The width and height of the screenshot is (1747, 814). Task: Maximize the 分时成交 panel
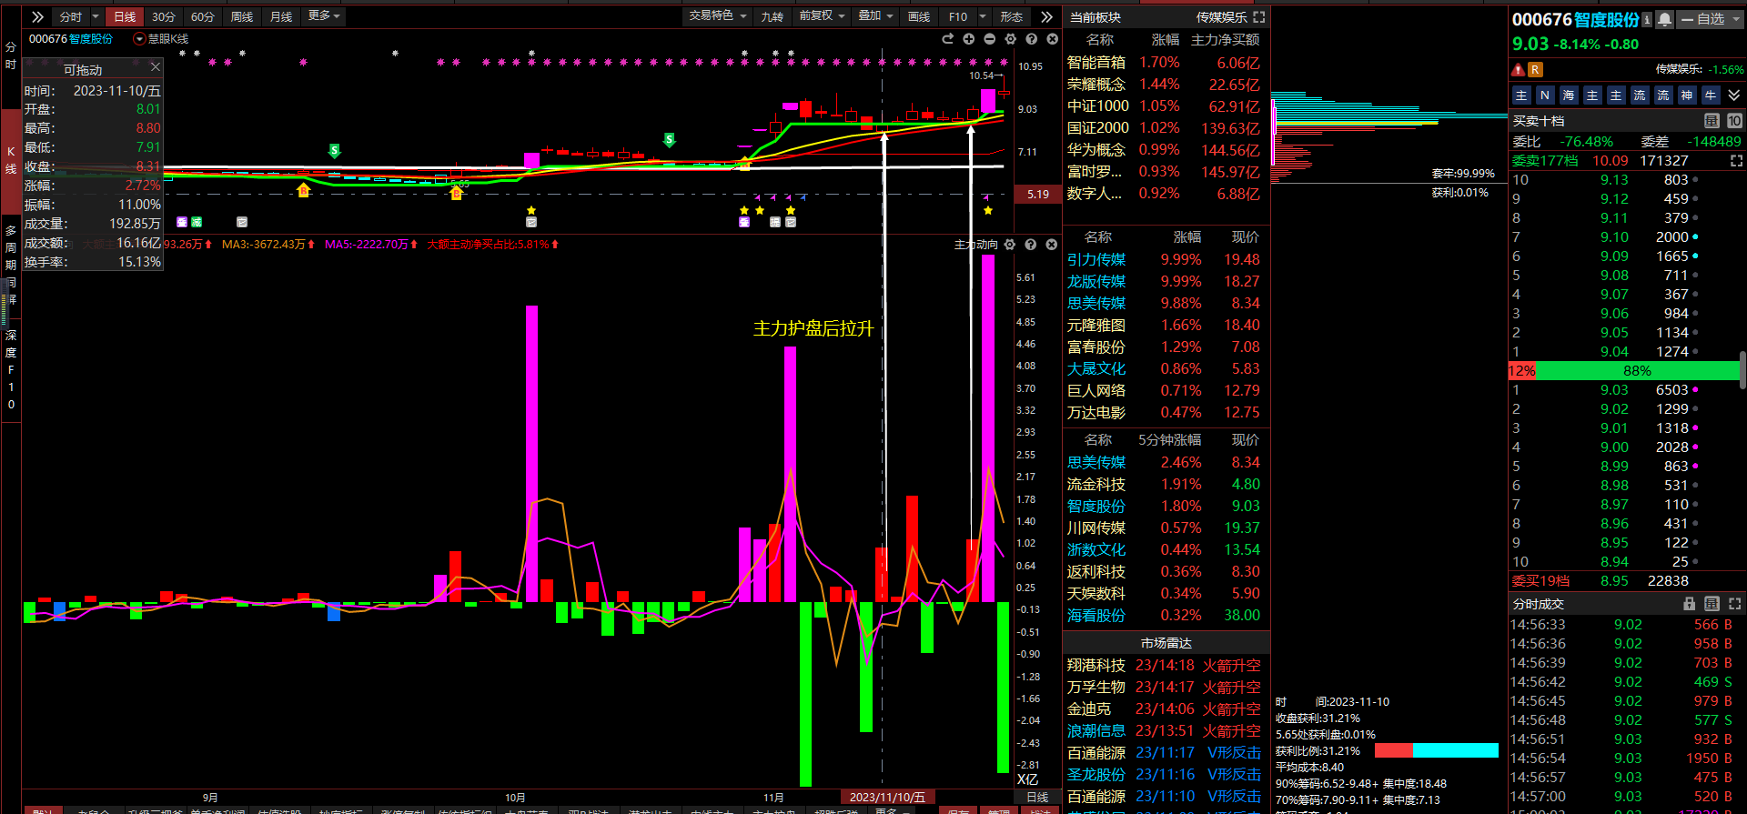(1735, 604)
